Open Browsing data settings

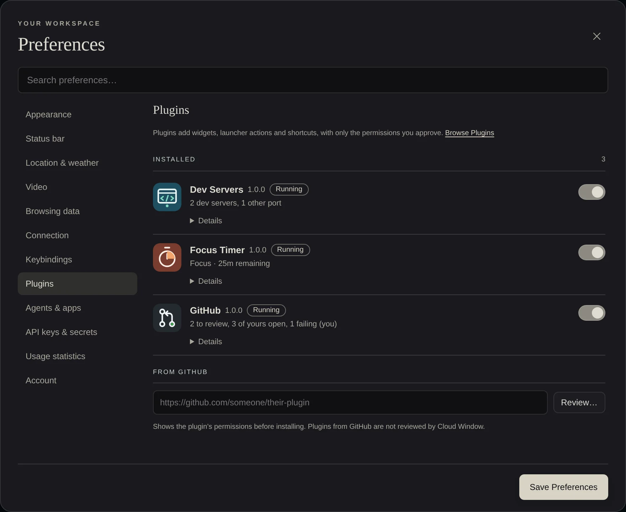click(78, 211)
